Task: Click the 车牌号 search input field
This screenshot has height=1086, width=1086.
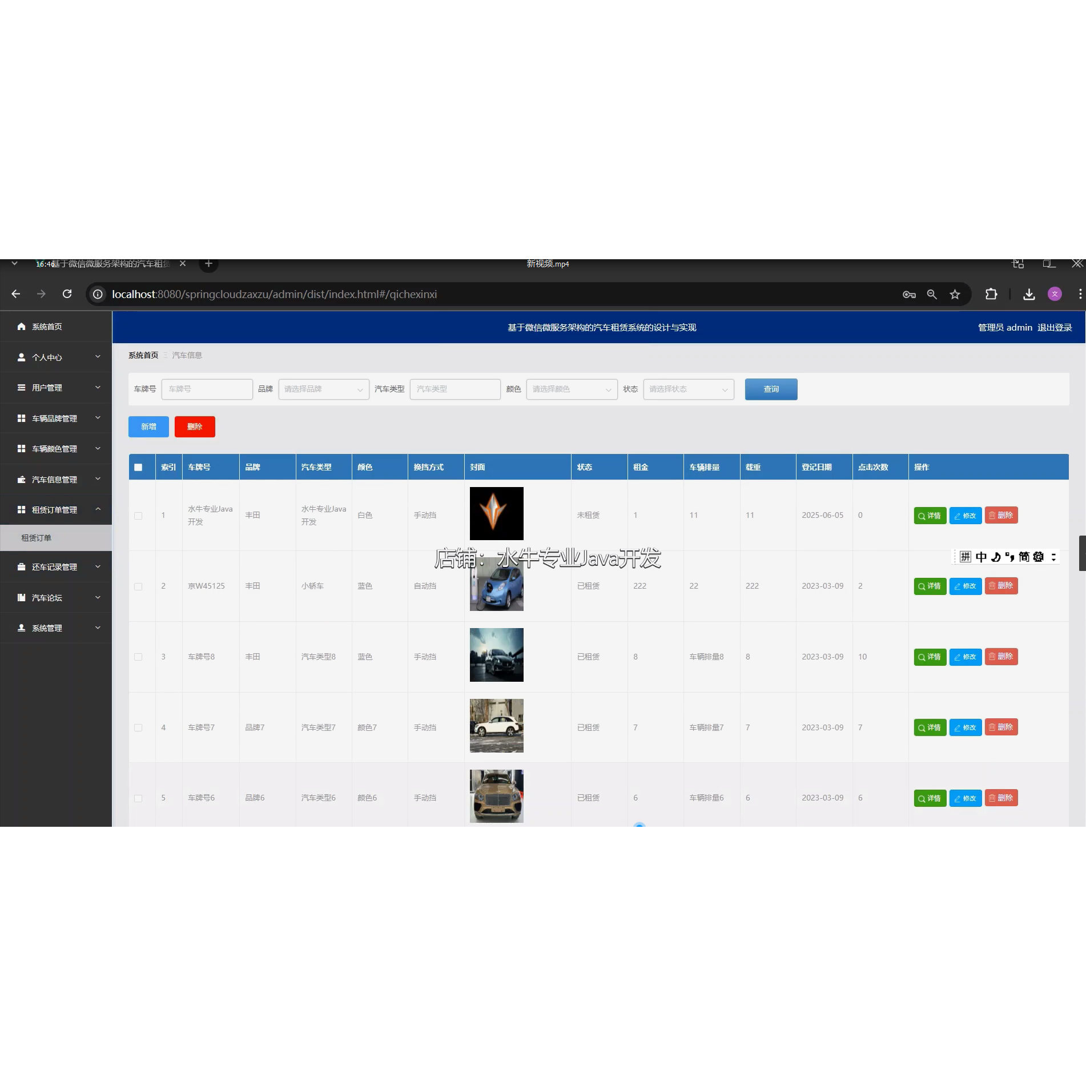Action: (207, 389)
